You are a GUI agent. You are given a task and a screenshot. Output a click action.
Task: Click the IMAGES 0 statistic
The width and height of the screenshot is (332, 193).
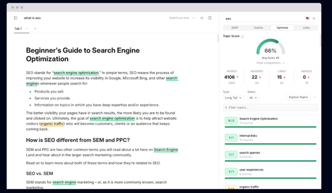tap(306, 77)
